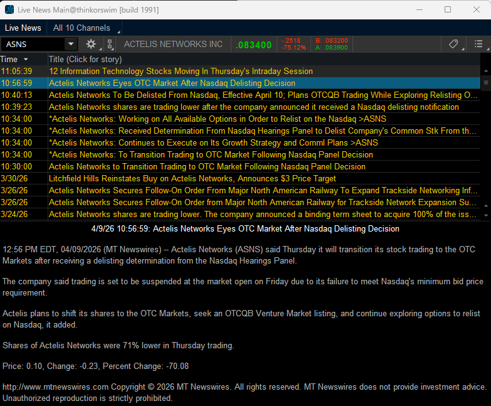Image resolution: width=491 pixels, height=406 pixels.
Task: Click the symbol link clip icon
Action: [110, 44]
